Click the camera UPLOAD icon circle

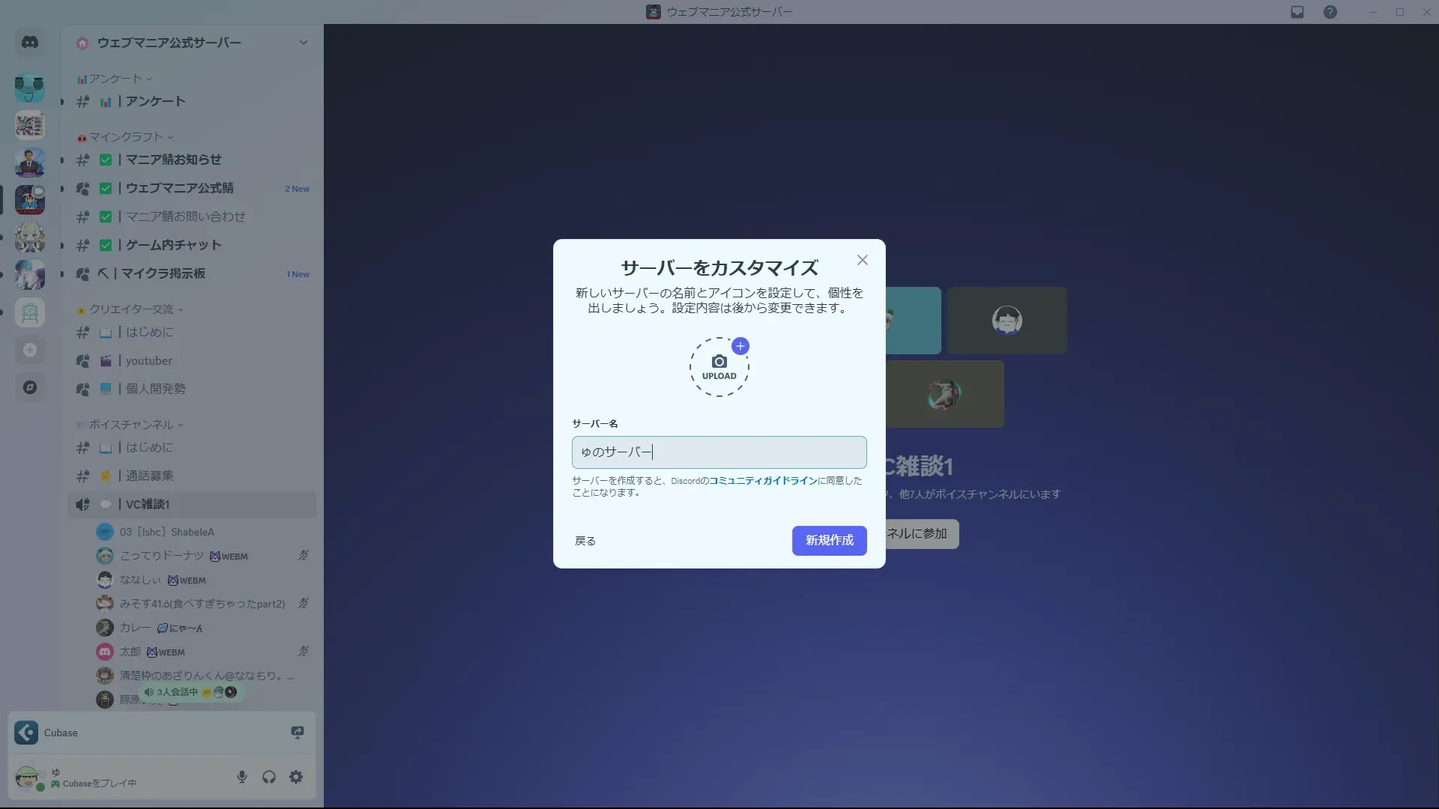coord(719,367)
